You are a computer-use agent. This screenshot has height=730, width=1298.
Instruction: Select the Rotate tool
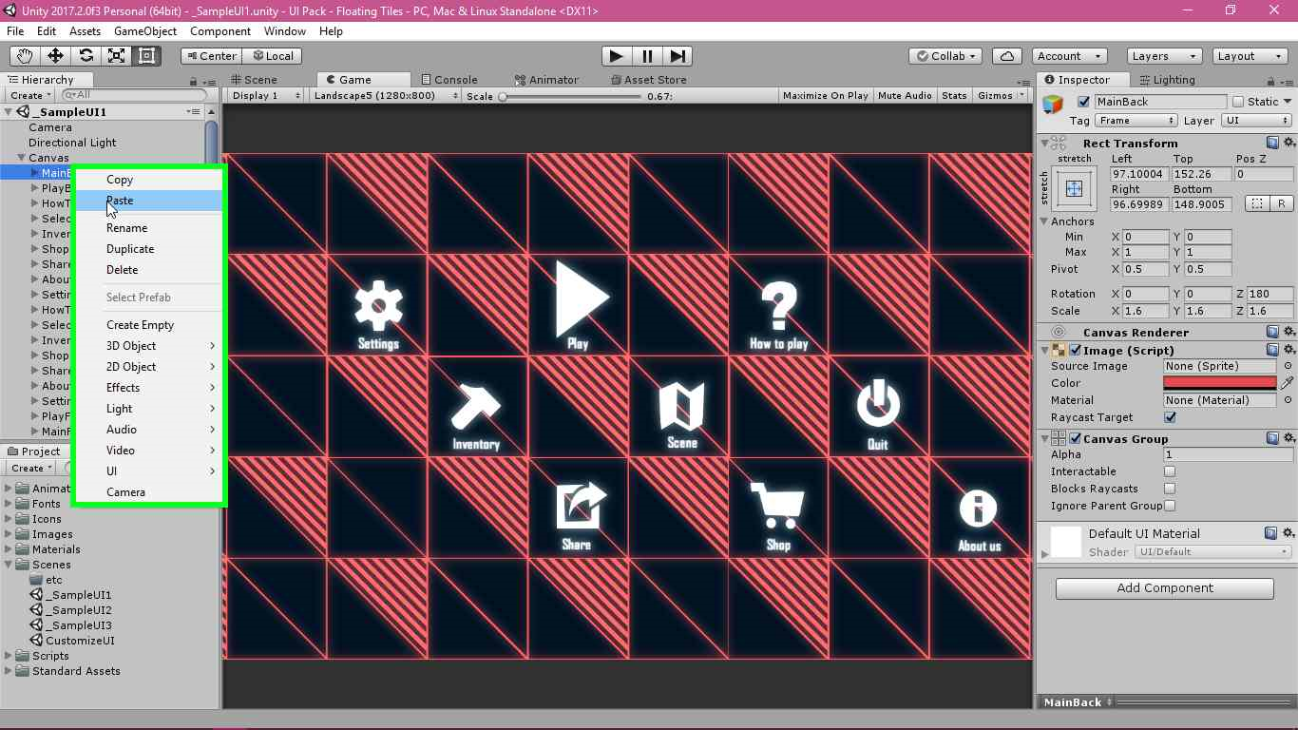click(86, 56)
